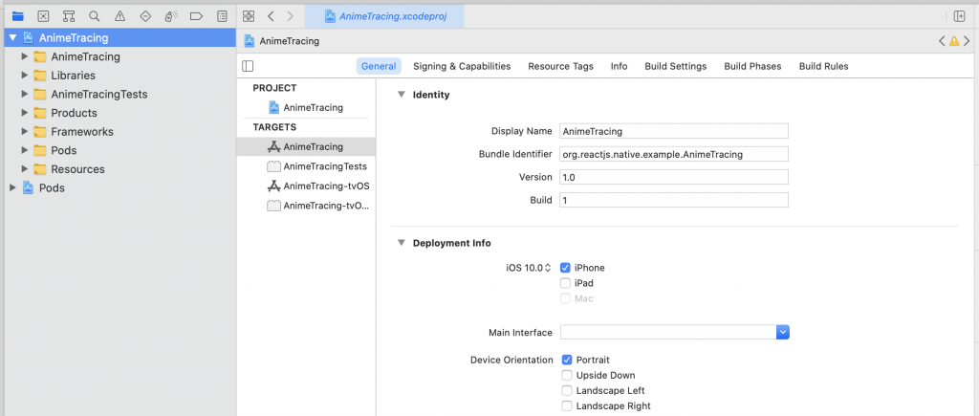Show the Breakpoint navigator
Screen dimensions: 979x416
196,16
